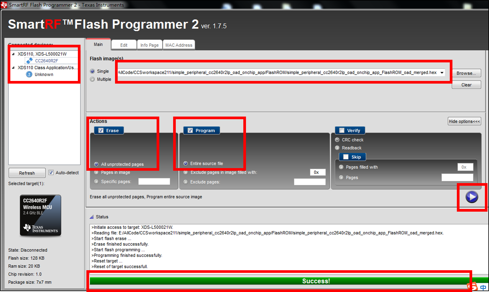Click the 'Reset of target successfull.' log line

[120, 266]
